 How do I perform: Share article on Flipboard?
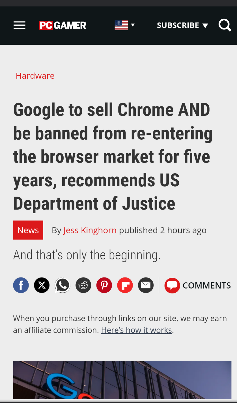pyautogui.click(x=125, y=285)
